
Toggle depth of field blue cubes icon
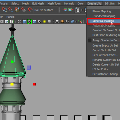tap(72, 21)
